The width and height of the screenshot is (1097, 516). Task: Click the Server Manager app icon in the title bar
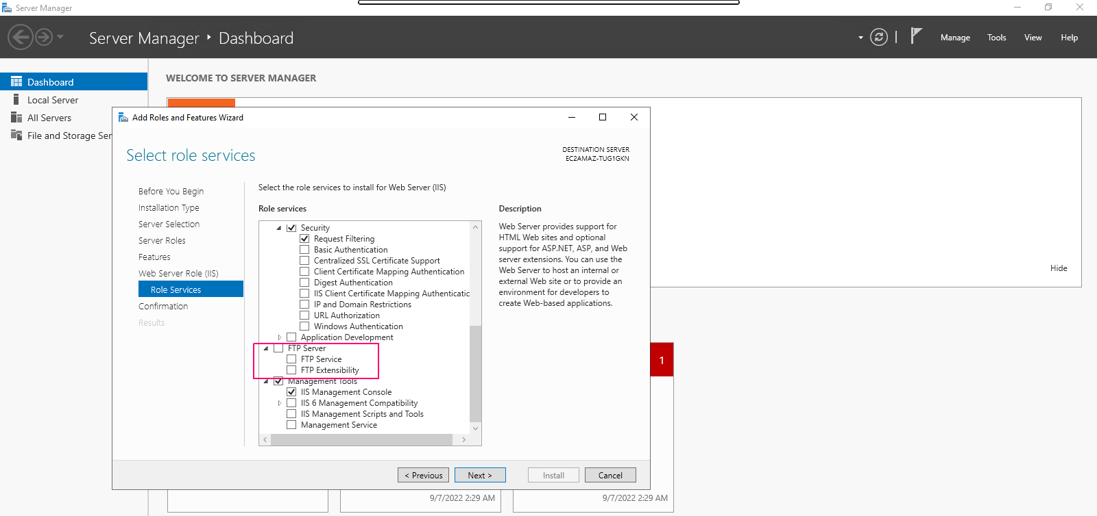[7, 8]
